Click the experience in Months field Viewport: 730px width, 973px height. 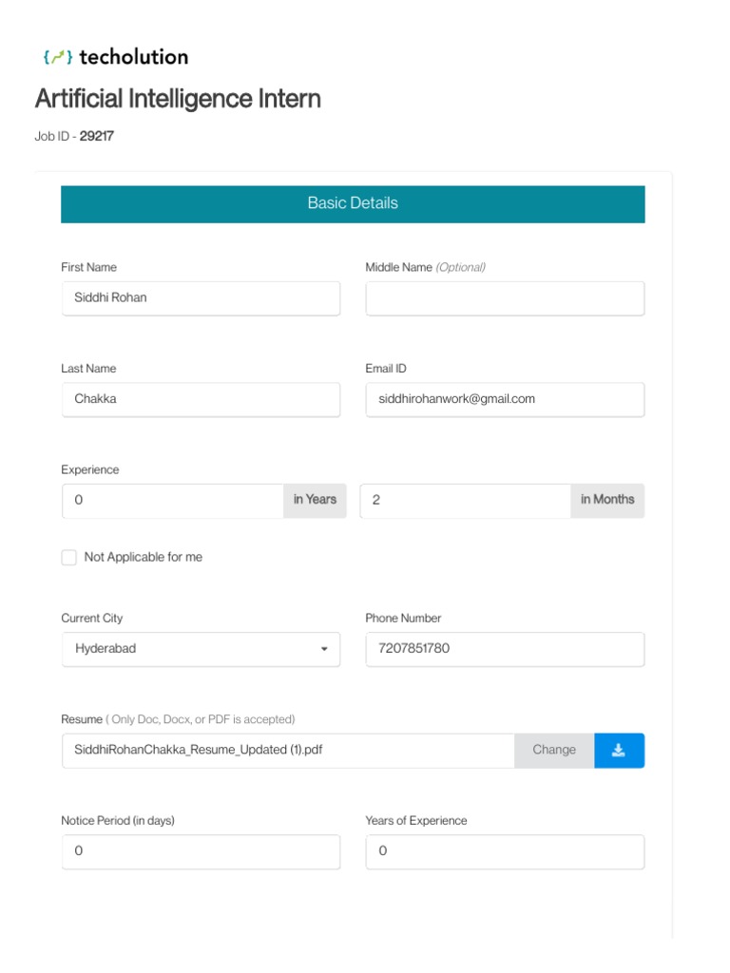pyautogui.click(x=466, y=501)
